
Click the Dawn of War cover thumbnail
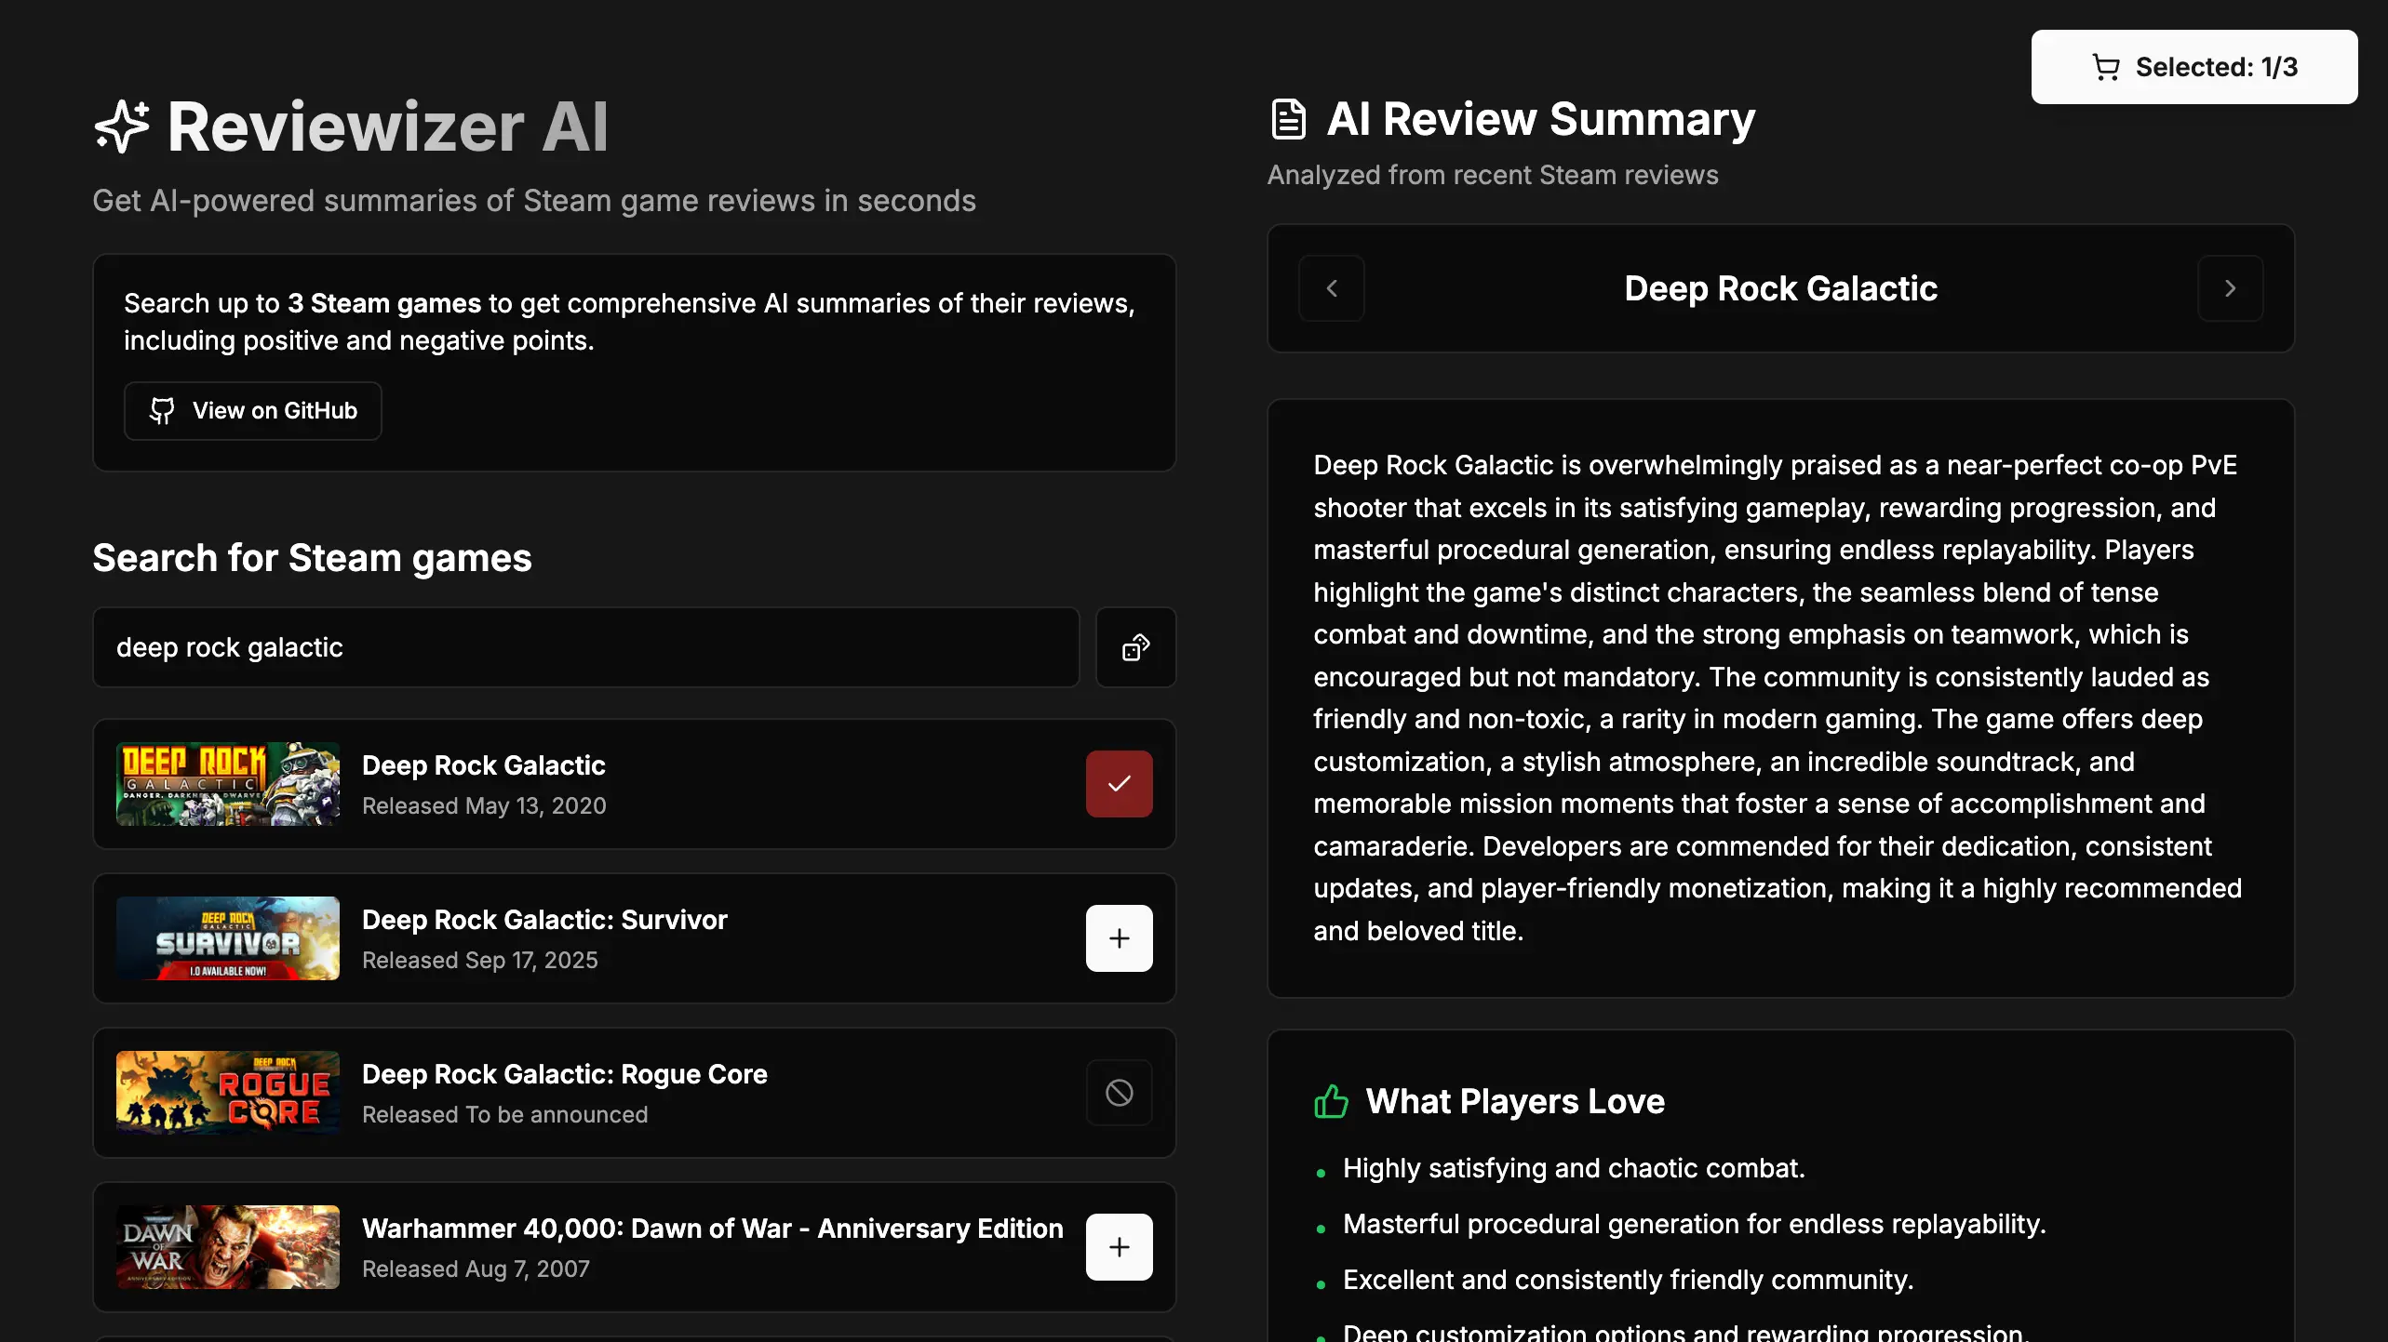(228, 1247)
